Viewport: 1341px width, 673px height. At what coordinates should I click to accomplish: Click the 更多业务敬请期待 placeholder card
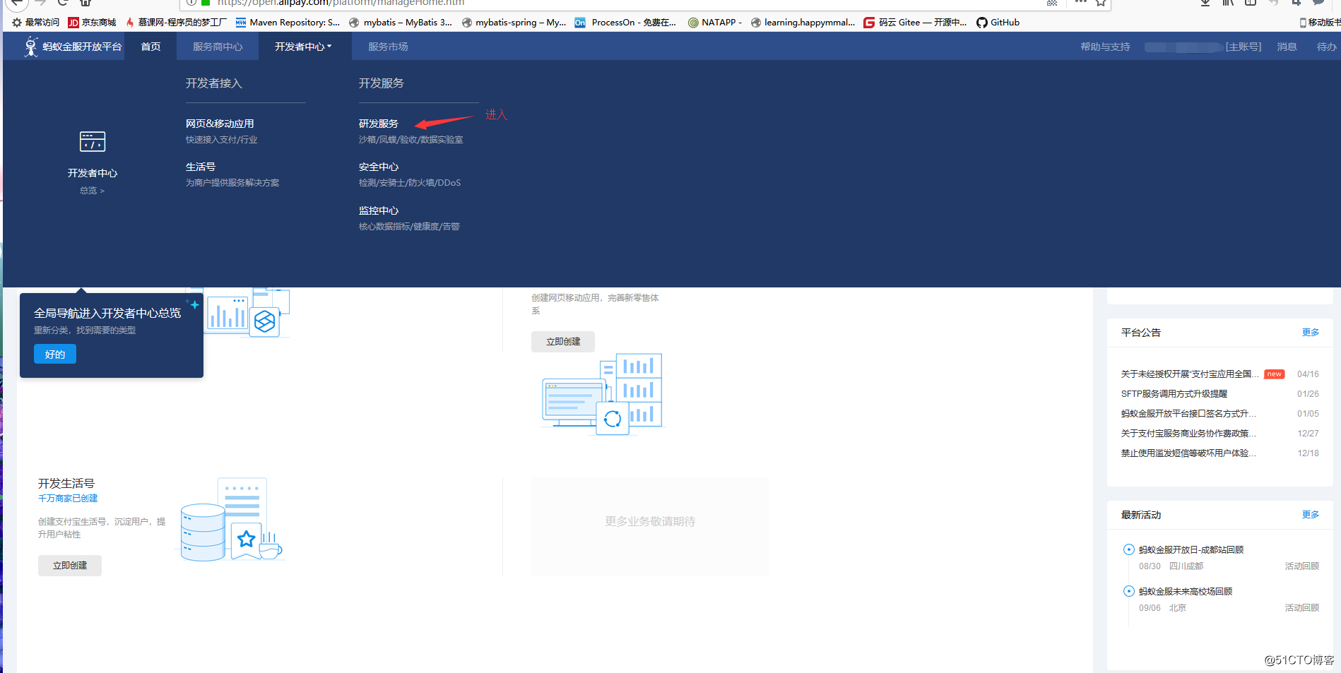point(650,527)
